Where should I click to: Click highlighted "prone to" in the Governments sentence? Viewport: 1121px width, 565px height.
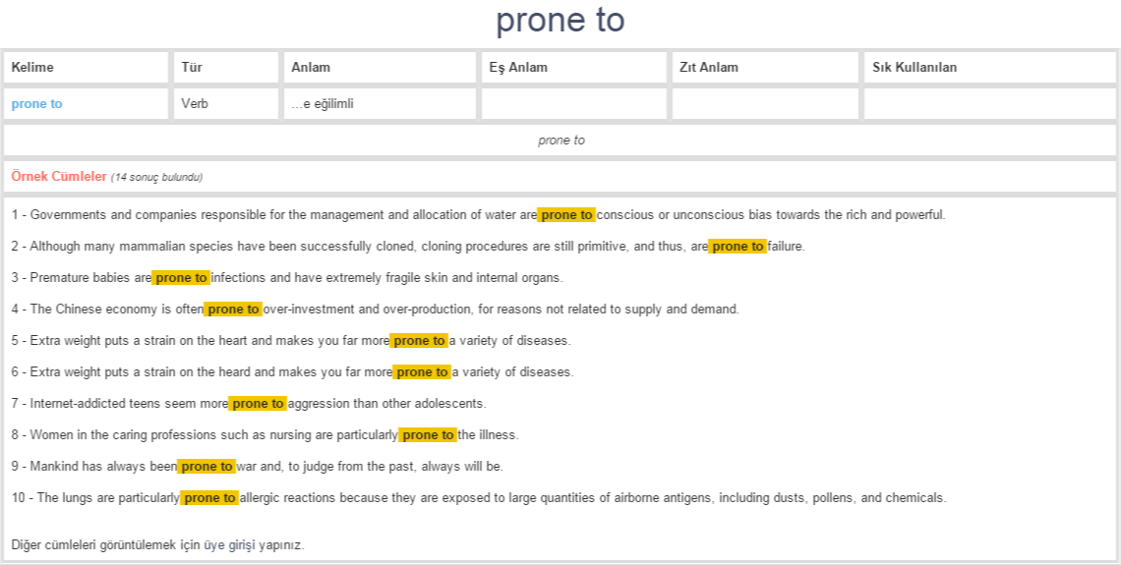point(566,215)
